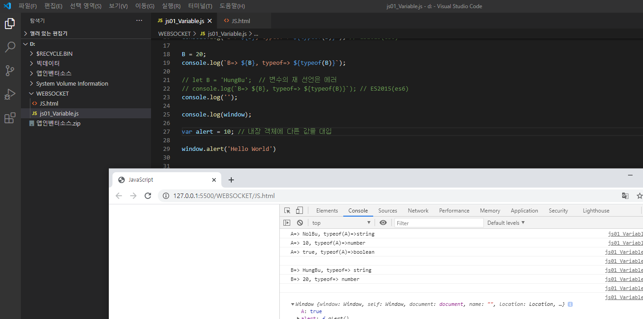The width and height of the screenshot is (643, 319).
Task: Focus the console Filter input field
Action: [x=439, y=222]
